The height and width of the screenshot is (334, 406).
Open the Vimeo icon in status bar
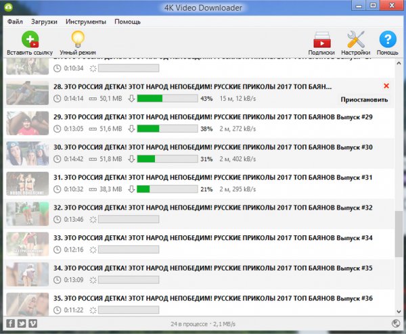(x=32, y=323)
